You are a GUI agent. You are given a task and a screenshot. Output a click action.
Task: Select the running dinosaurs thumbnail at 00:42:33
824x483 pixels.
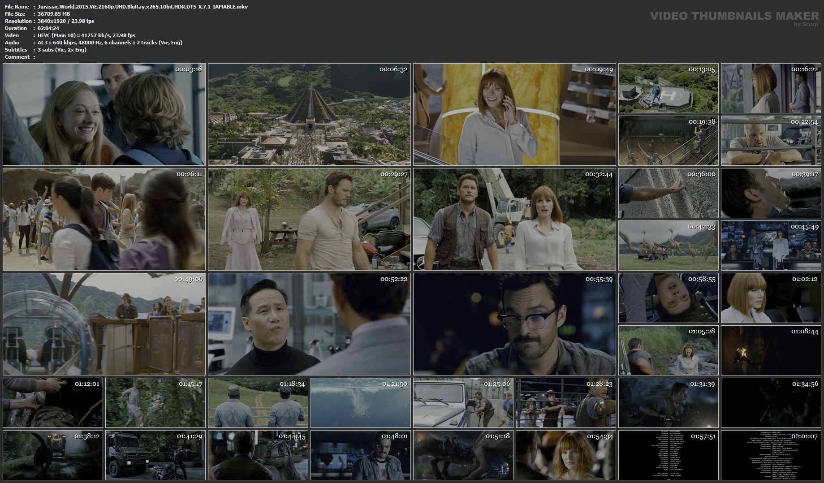pos(669,246)
